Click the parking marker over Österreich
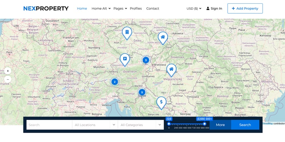Viewport: 285px width, 142px height. (125, 59)
